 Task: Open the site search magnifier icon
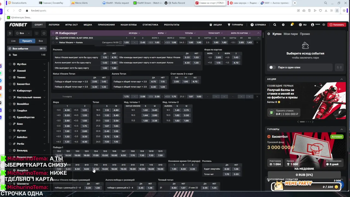tap(275, 25)
